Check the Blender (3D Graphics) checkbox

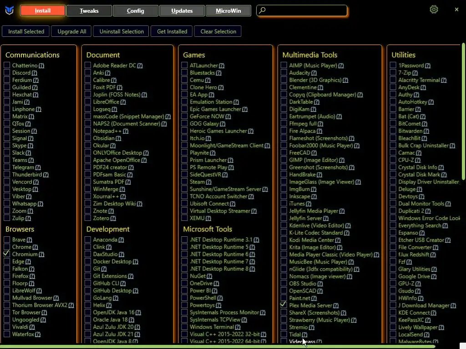pyautogui.click(x=284, y=80)
